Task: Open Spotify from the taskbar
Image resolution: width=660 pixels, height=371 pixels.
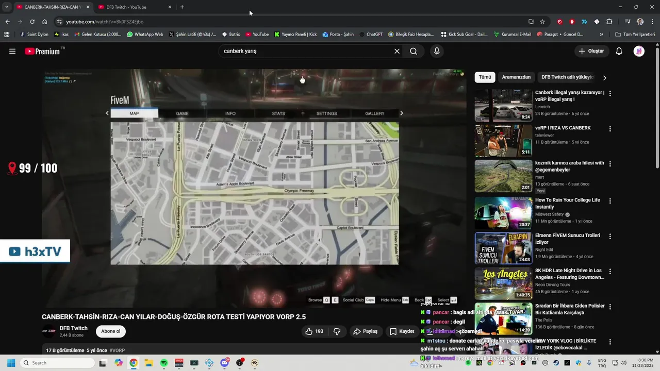Action: 164,363
